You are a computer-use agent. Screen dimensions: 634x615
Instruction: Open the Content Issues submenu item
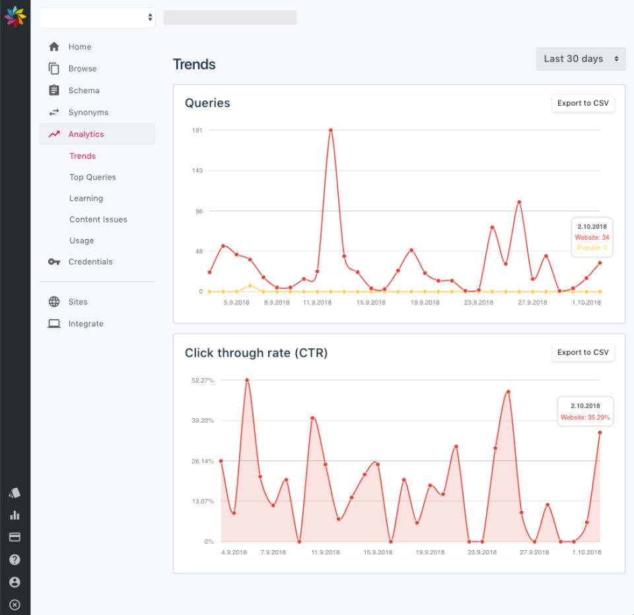click(98, 219)
